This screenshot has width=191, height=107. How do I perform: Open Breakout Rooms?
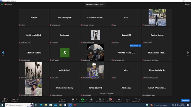pos(110,100)
